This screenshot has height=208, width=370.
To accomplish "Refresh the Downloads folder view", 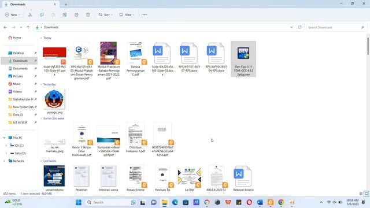I will pyautogui.click(x=300, y=27).
